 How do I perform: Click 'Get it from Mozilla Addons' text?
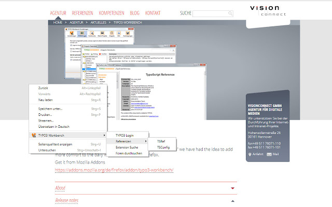coord(80,162)
